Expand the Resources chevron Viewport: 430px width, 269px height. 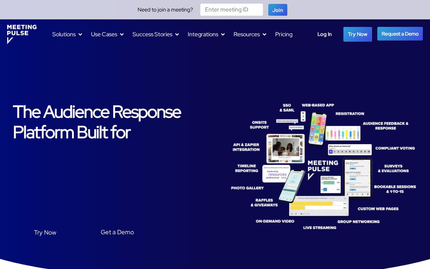[264, 34]
